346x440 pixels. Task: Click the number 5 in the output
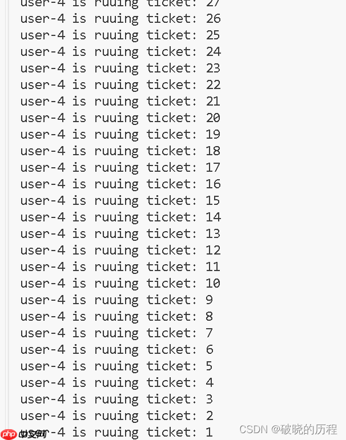[209, 366]
